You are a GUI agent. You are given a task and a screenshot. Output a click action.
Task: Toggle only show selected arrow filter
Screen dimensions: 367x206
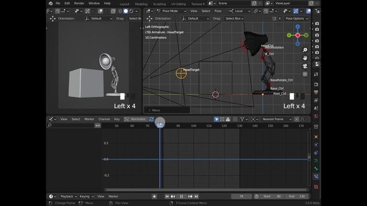point(217,120)
